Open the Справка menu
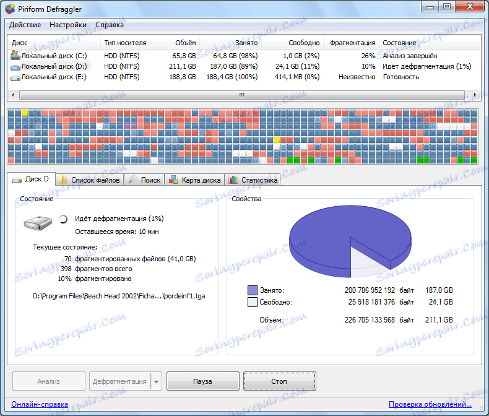This screenshot has height=416, width=489. pos(110,25)
